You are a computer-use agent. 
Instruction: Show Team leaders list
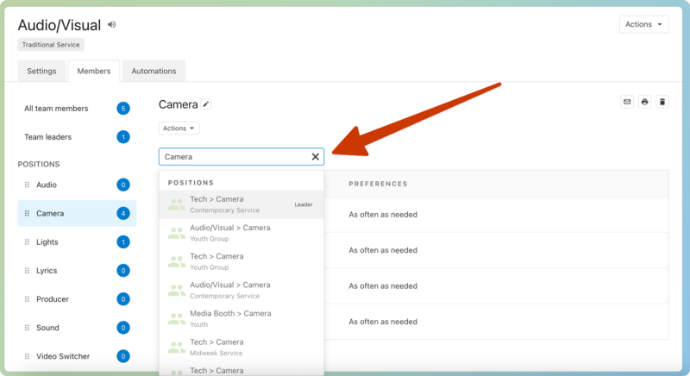(x=48, y=137)
